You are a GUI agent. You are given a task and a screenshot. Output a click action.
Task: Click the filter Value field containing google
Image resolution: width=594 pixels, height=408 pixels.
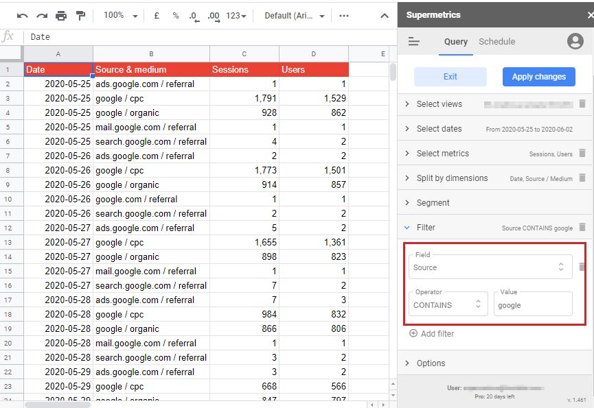(532, 305)
